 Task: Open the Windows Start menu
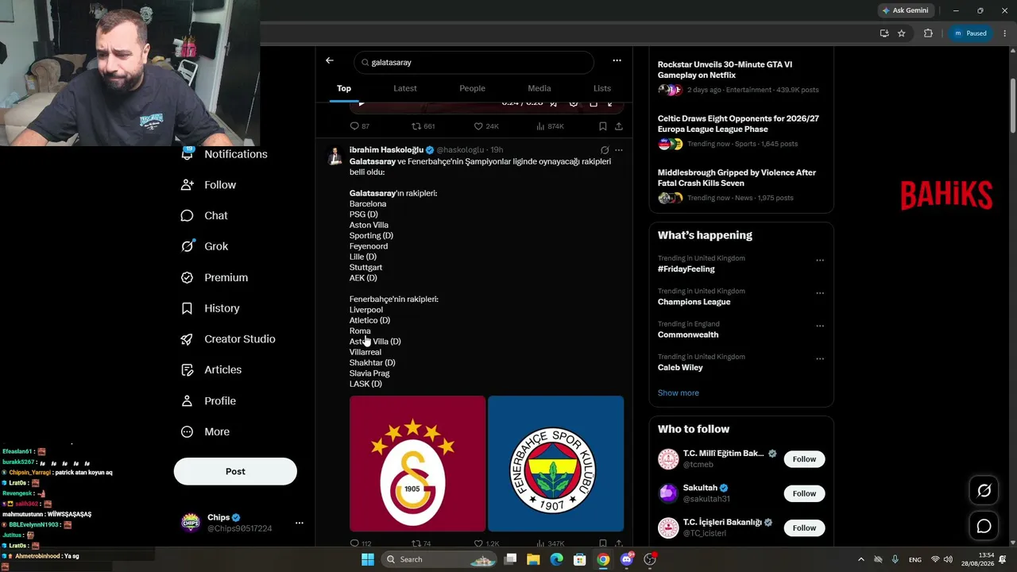368,559
